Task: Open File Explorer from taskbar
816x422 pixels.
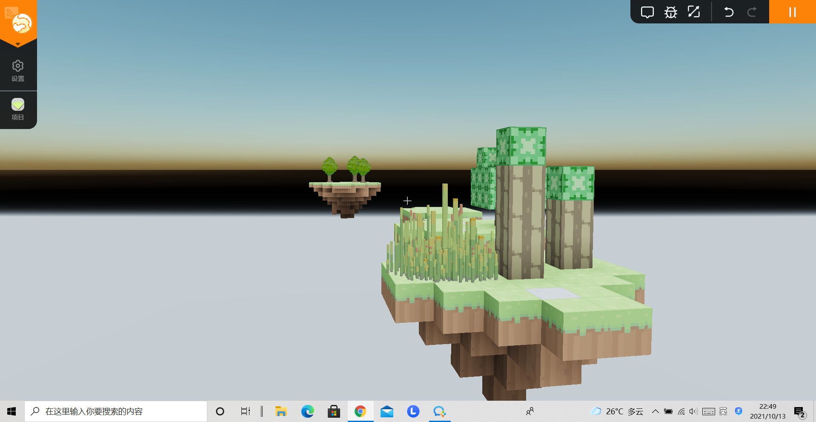Action: coord(281,411)
